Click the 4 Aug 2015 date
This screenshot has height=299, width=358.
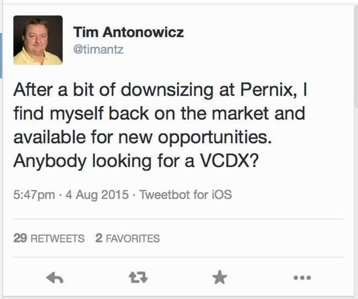tap(97, 195)
